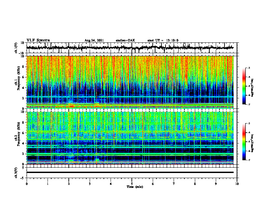Click the 7 minute tick label
The height and width of the screenshot is (206, 267).
tap(174, 184)
